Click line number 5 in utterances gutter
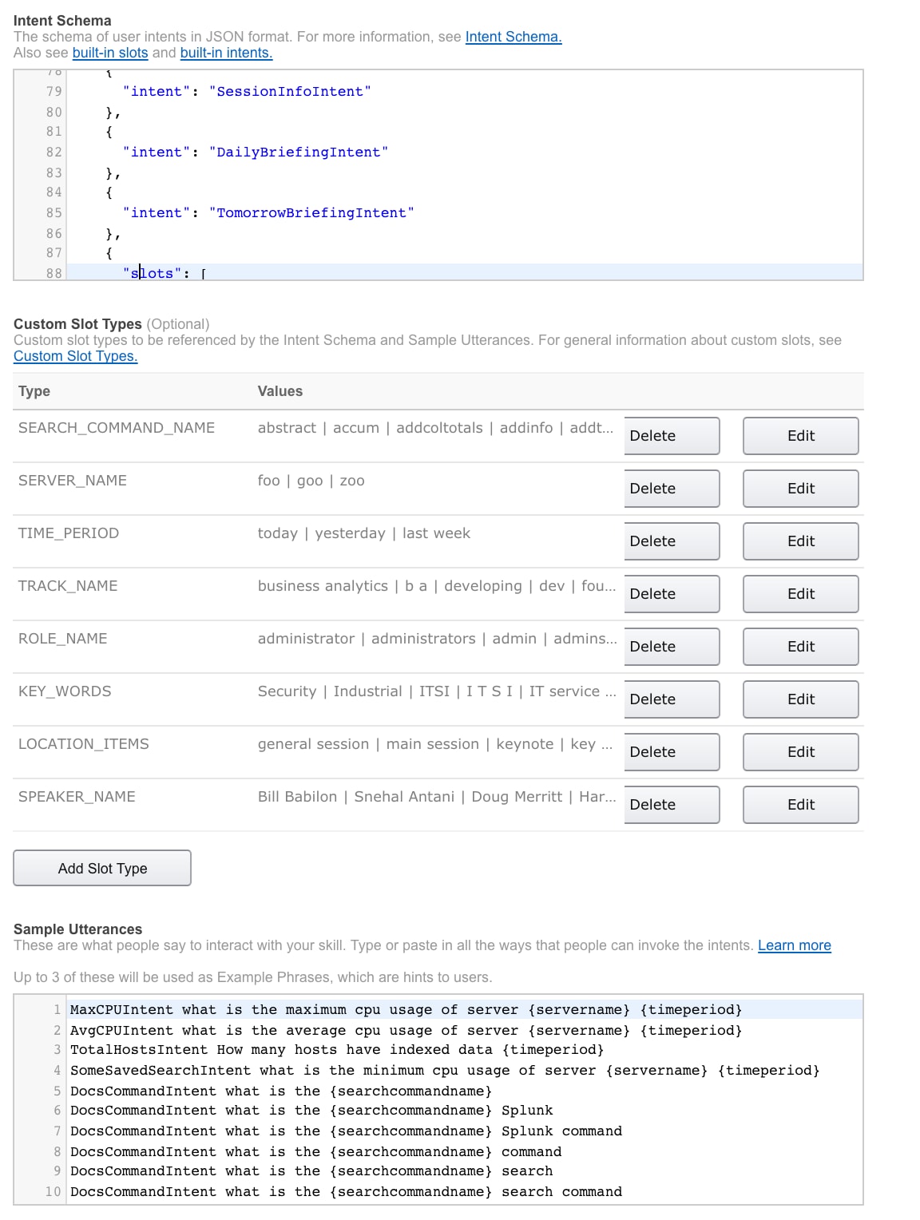 (x=57, y=1091)
